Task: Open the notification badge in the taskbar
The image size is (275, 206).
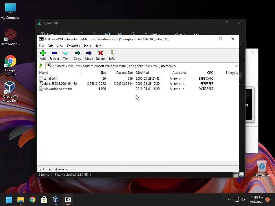Action: [x=267, y=200]
